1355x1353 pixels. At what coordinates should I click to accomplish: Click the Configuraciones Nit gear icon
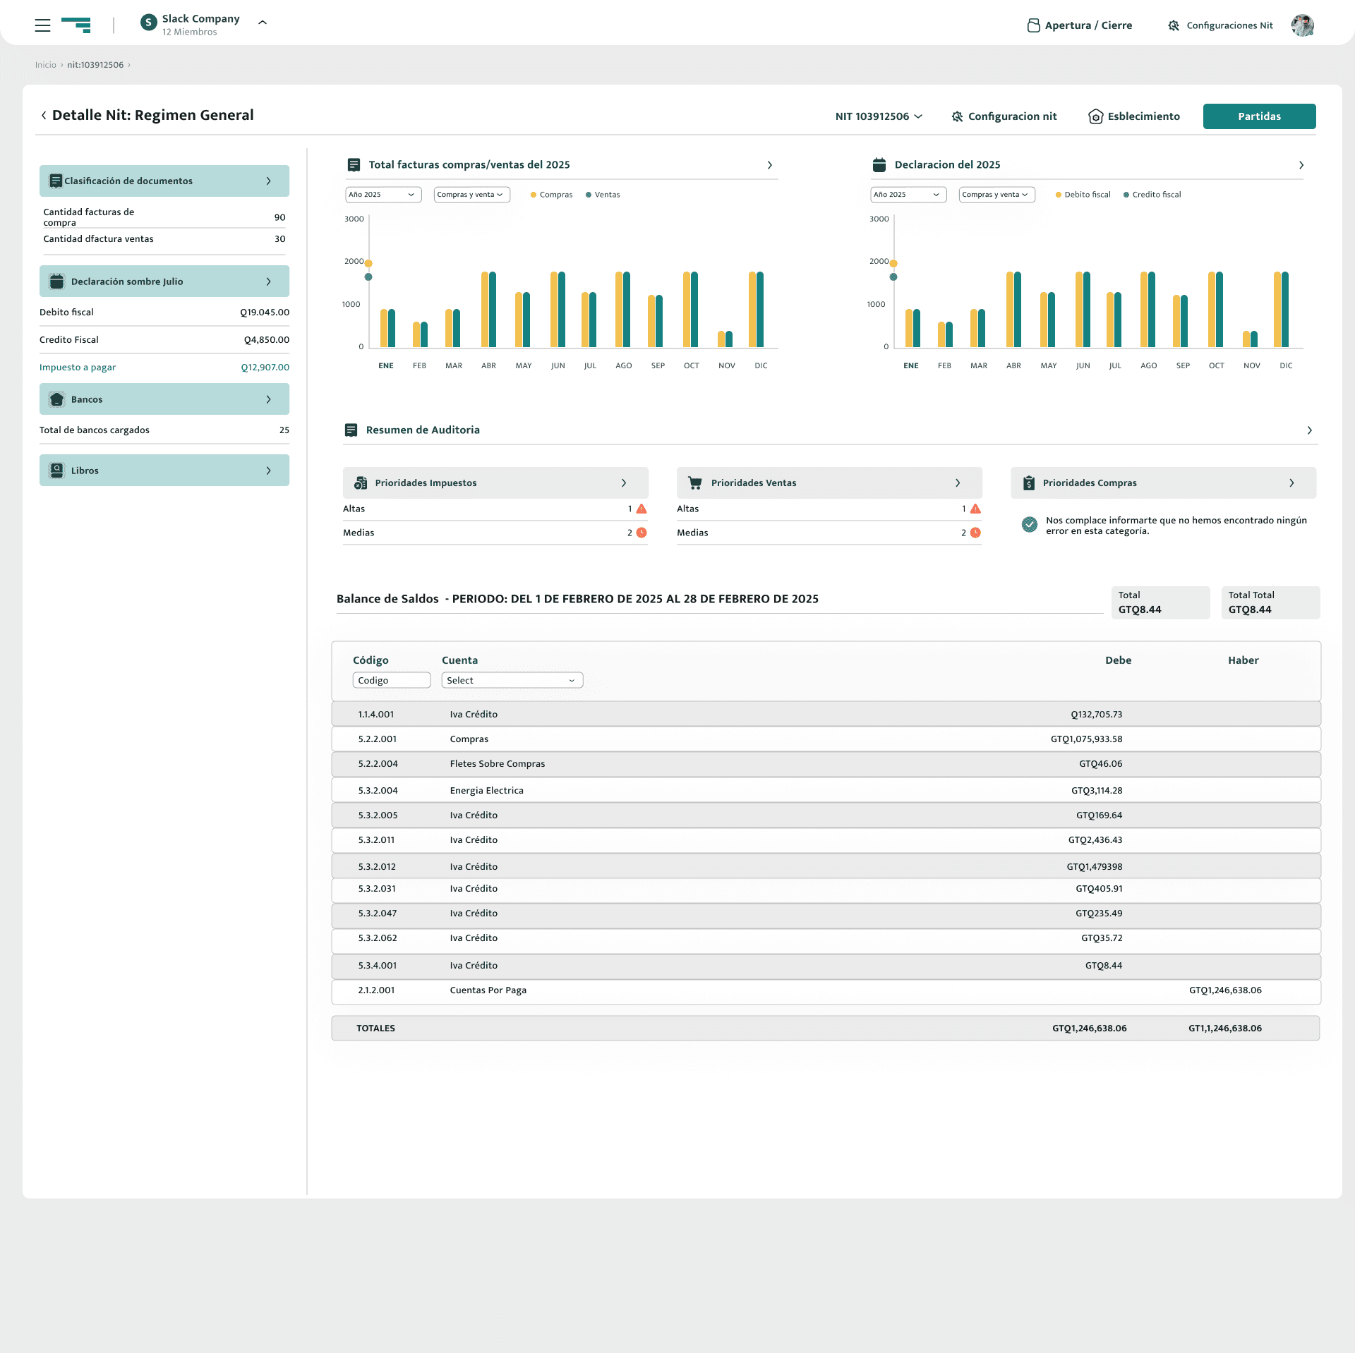coord(1174,25)
